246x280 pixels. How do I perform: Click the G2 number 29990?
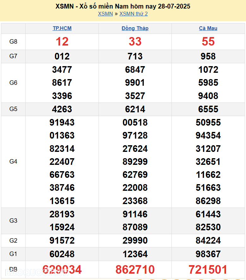tap(135, 240)
